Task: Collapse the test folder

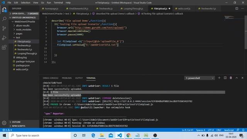Action: pos(24,37)
